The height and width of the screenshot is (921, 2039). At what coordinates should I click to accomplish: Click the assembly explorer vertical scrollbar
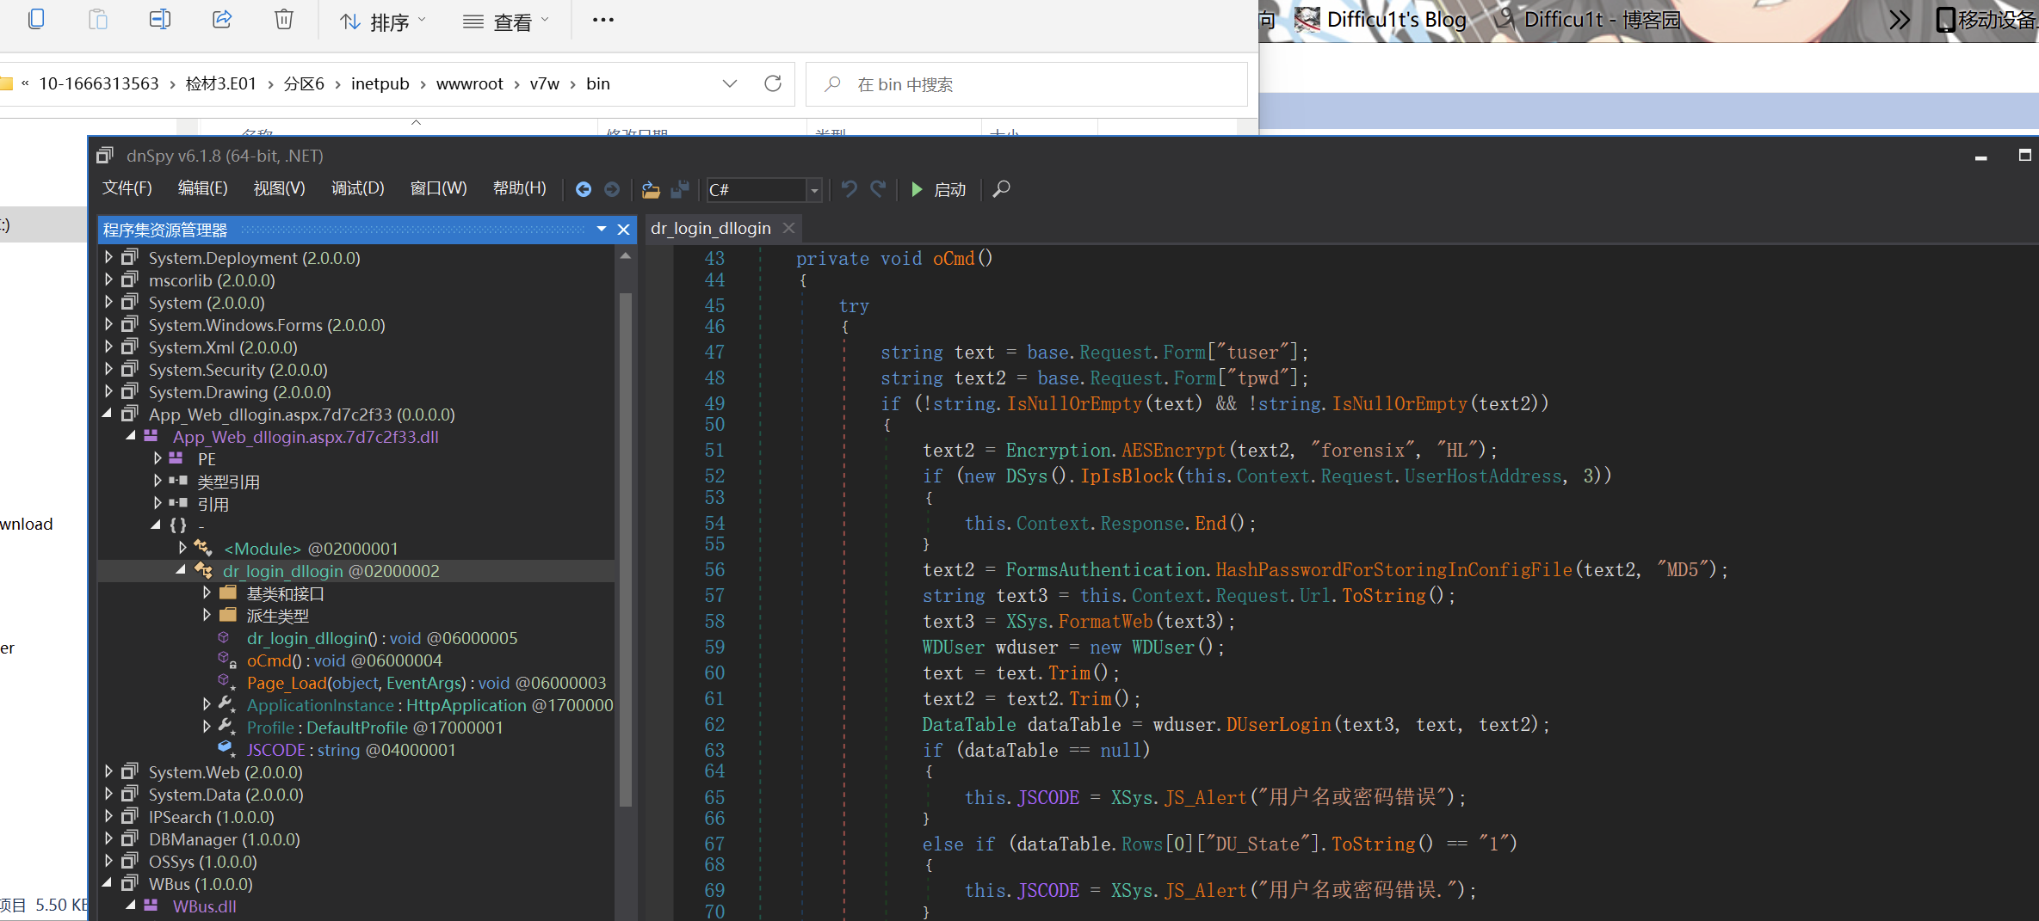[x=626, y=550]
